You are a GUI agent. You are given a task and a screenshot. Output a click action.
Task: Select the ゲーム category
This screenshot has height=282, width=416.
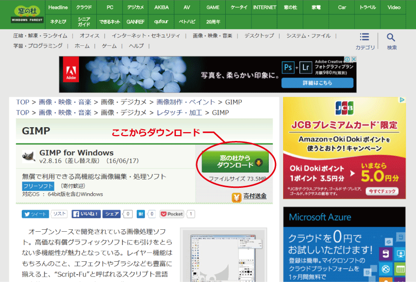[x=109, y=46]
